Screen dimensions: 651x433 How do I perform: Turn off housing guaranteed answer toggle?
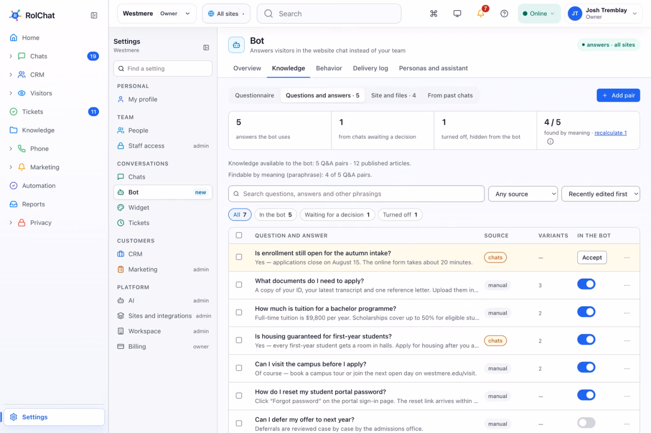coord(586,340)
